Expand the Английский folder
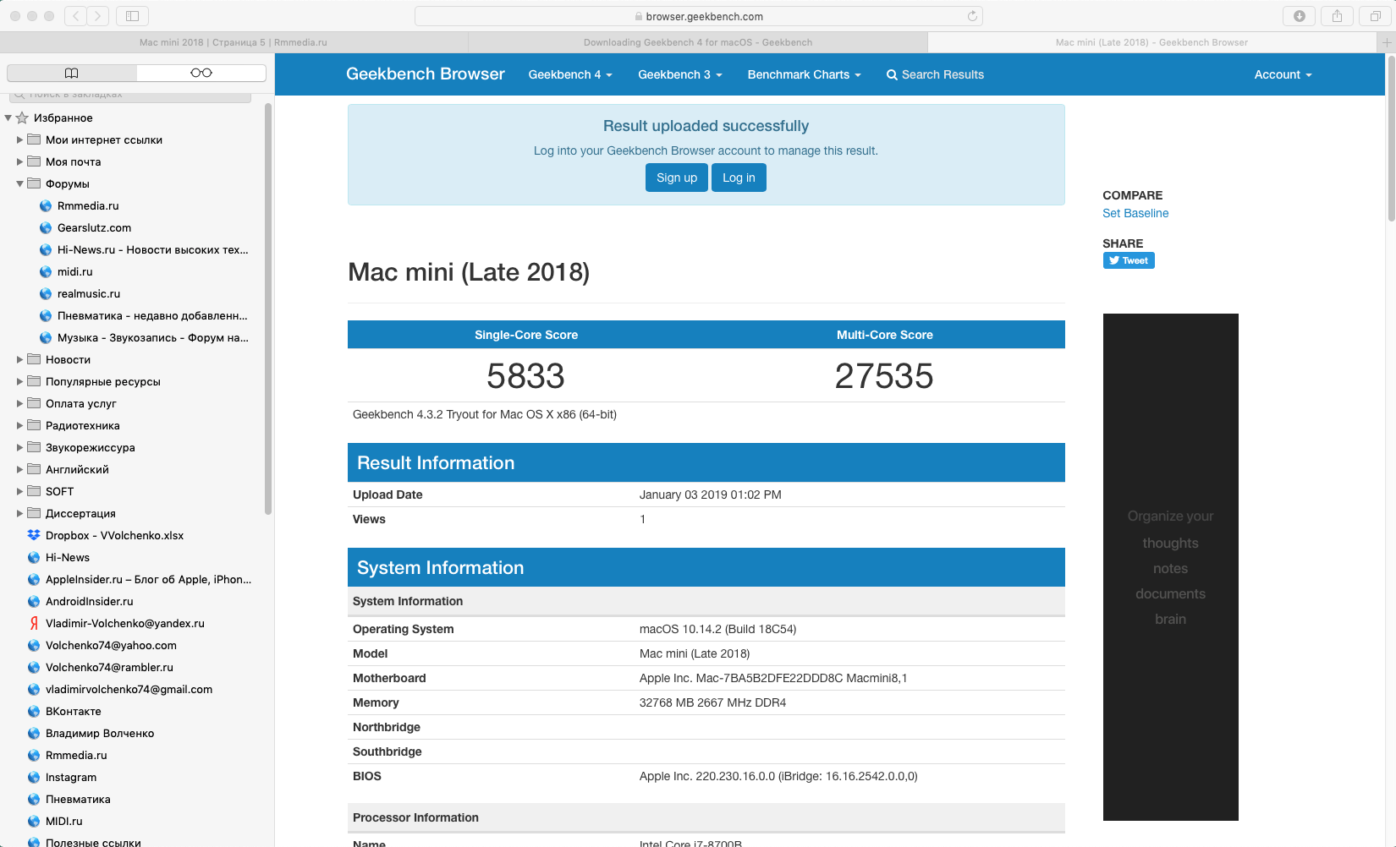Viewport: 1396px width, 847px height. tap(19, 469)
